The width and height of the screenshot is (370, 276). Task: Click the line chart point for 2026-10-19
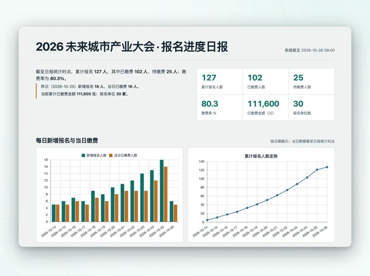pos(257,204)
